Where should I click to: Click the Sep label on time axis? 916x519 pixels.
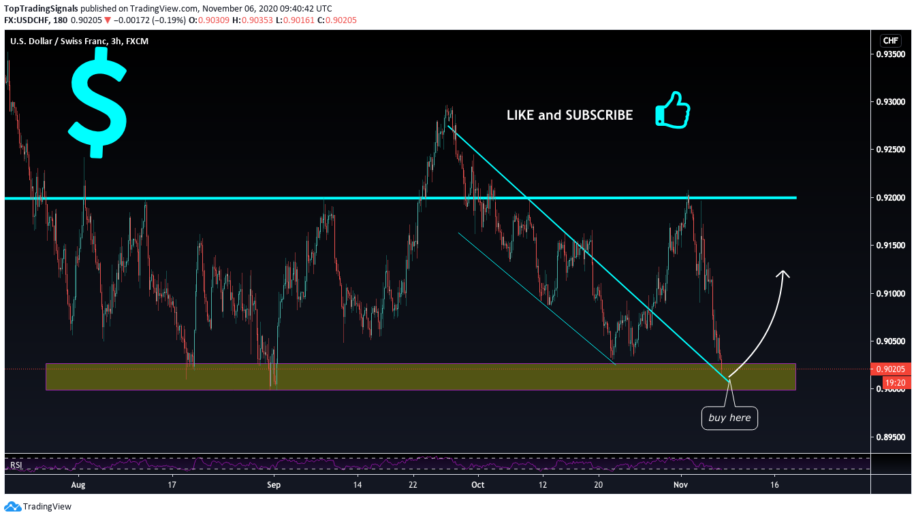point(274,485)
